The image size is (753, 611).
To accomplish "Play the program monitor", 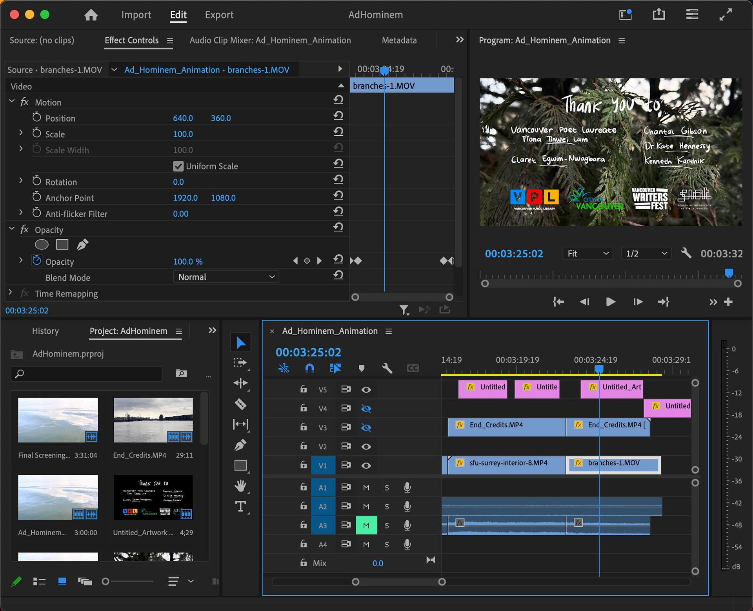I will [611, 302].
